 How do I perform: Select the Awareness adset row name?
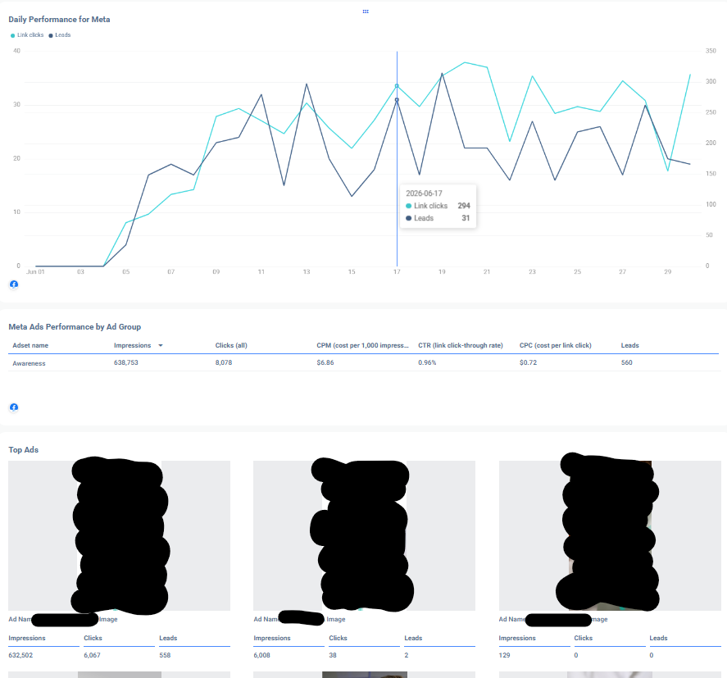click(29, 363)
